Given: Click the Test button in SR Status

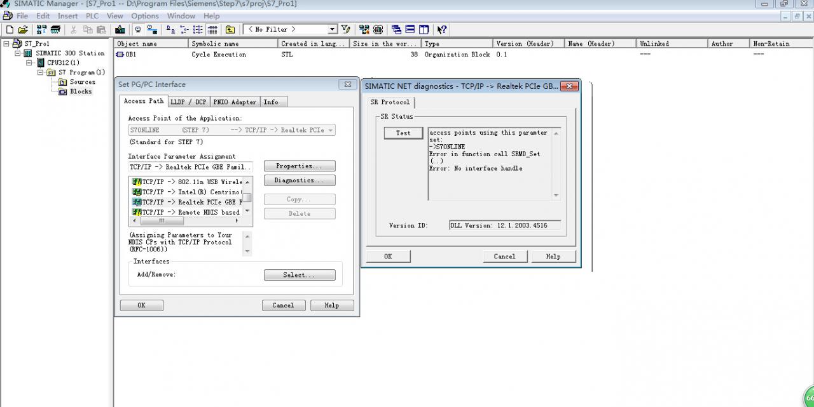Looking at the screenshot, I should click(403, 133).
